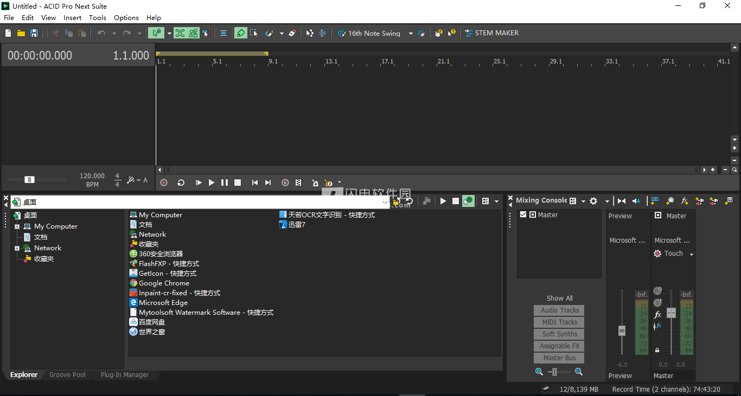Select Microsoft Edge in the file list

[x=158, y=303]
